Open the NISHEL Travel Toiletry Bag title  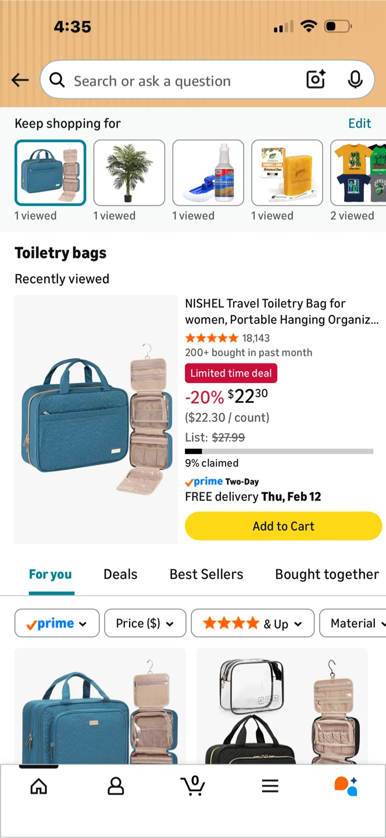tap(281, 311)
